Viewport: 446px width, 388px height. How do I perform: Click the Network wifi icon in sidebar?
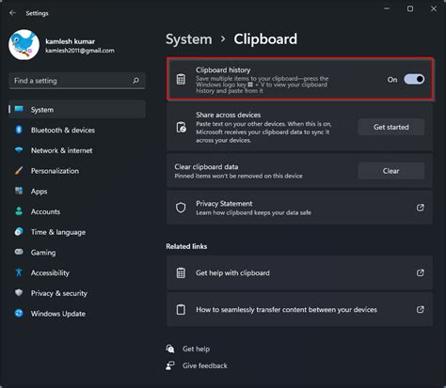(x=19, y=150)
